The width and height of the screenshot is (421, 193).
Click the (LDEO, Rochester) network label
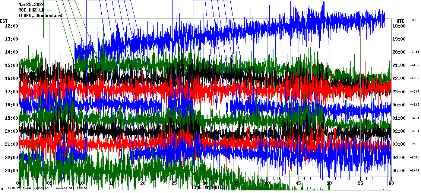[x=41, y=16]
